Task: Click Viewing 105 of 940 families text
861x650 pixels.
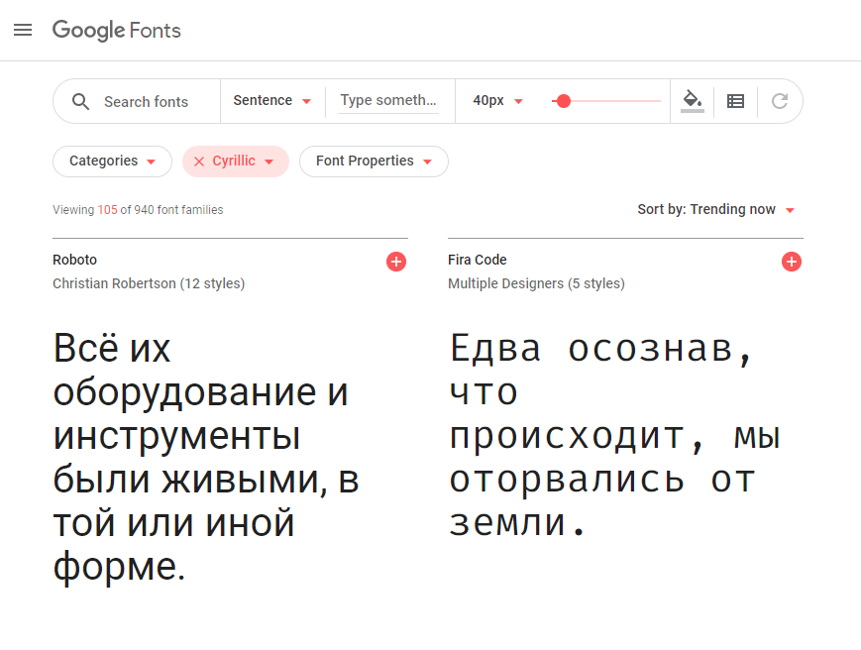Action: (x=138, y=210)
